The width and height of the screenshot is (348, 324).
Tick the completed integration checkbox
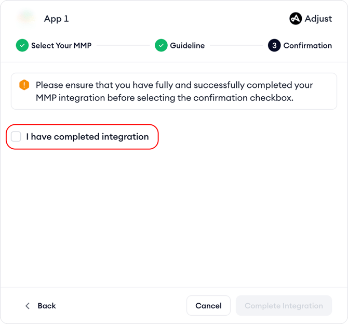(x=16, y=137)
